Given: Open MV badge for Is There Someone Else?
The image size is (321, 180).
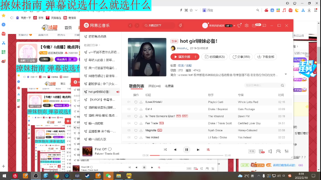Looking at the screenshot, I should tap(185, 116).
